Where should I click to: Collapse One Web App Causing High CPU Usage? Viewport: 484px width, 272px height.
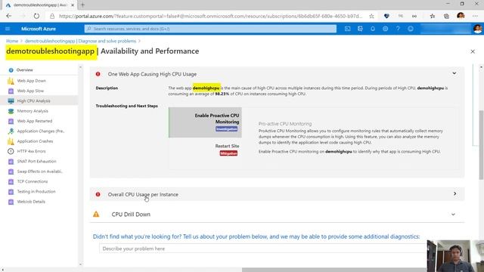454,73
